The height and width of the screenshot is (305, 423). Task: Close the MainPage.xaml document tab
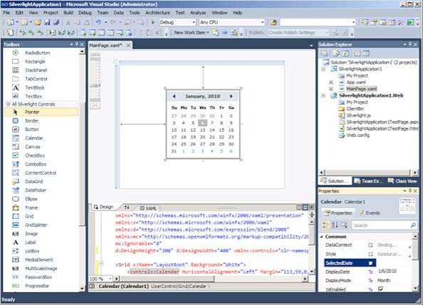[x=128, y=46]
